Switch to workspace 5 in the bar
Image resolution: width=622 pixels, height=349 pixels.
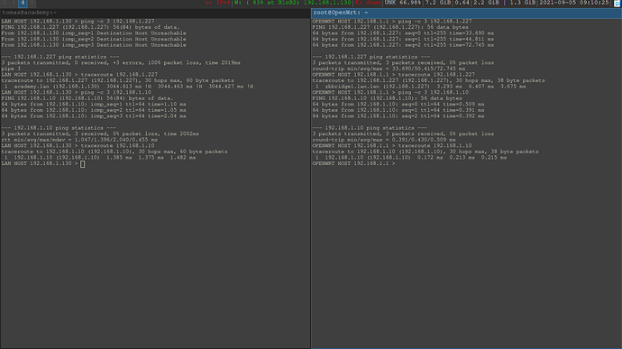[32, 4]
